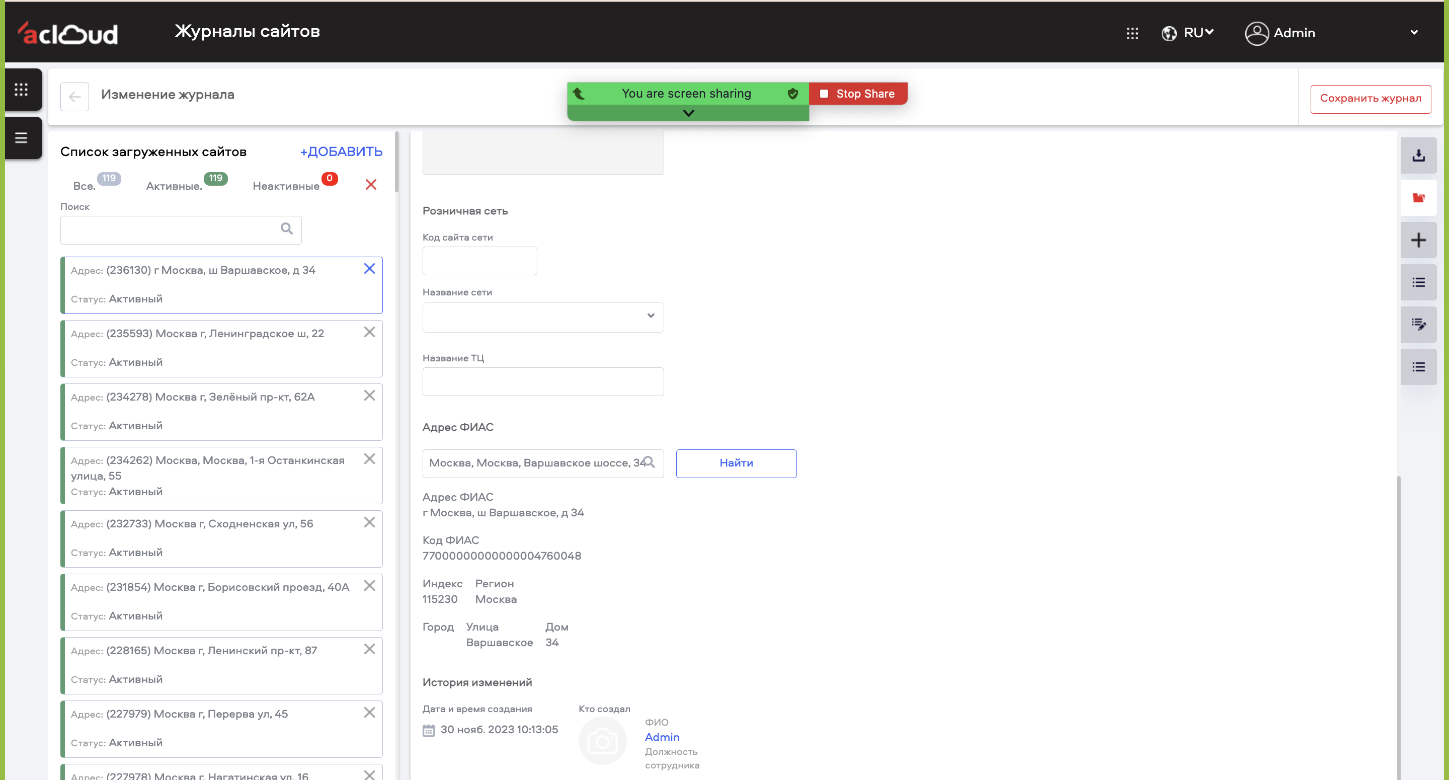Click the calendar icon by creation date
This screenshot has width=1449, height=780.
[x=429, y=730]
